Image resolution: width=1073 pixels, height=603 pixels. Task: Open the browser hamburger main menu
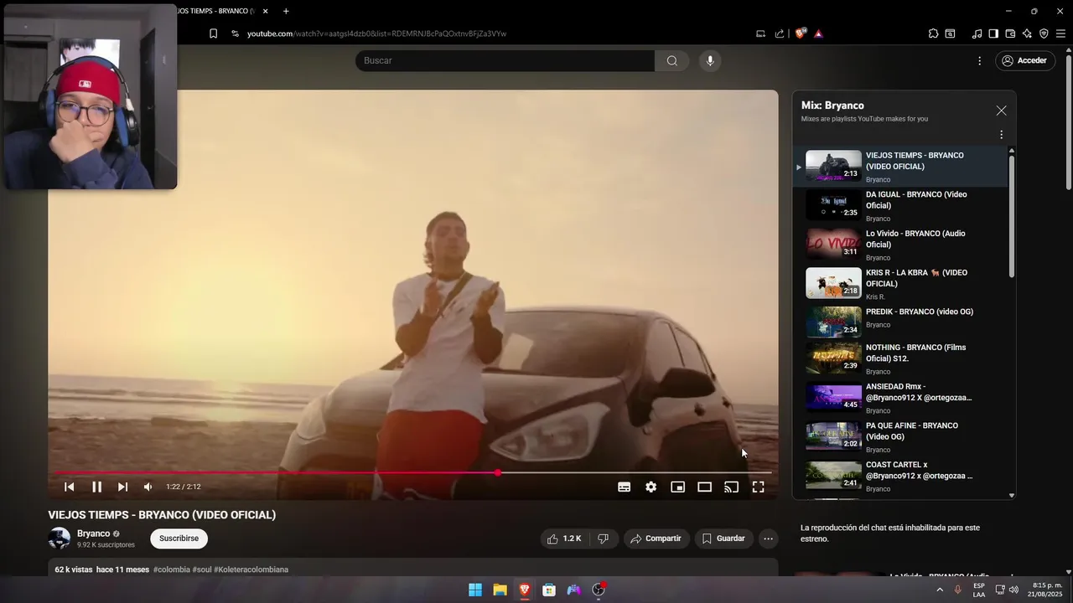pos(1060,33)
